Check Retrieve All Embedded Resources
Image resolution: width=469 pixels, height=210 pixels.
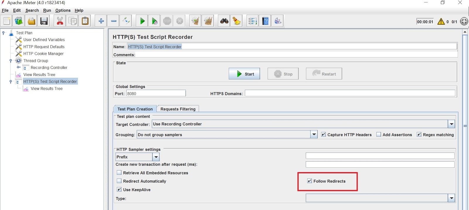coord(119,173)
